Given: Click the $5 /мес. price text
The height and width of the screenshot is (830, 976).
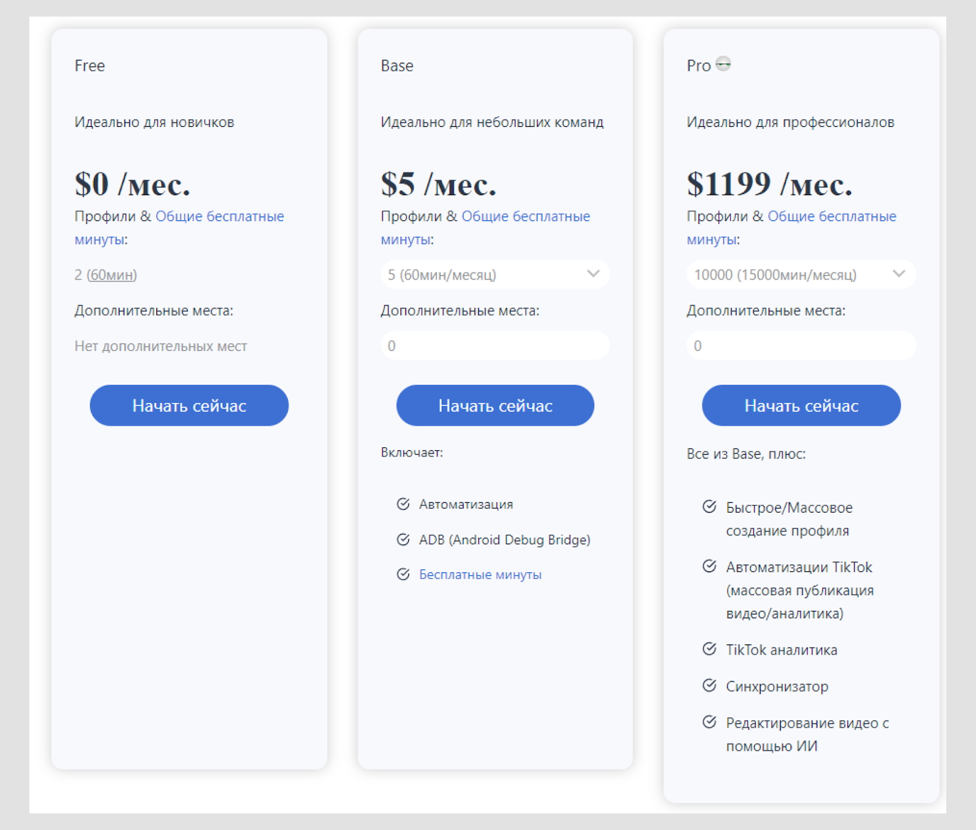Looking at the screenshot, I should [439, 184].
